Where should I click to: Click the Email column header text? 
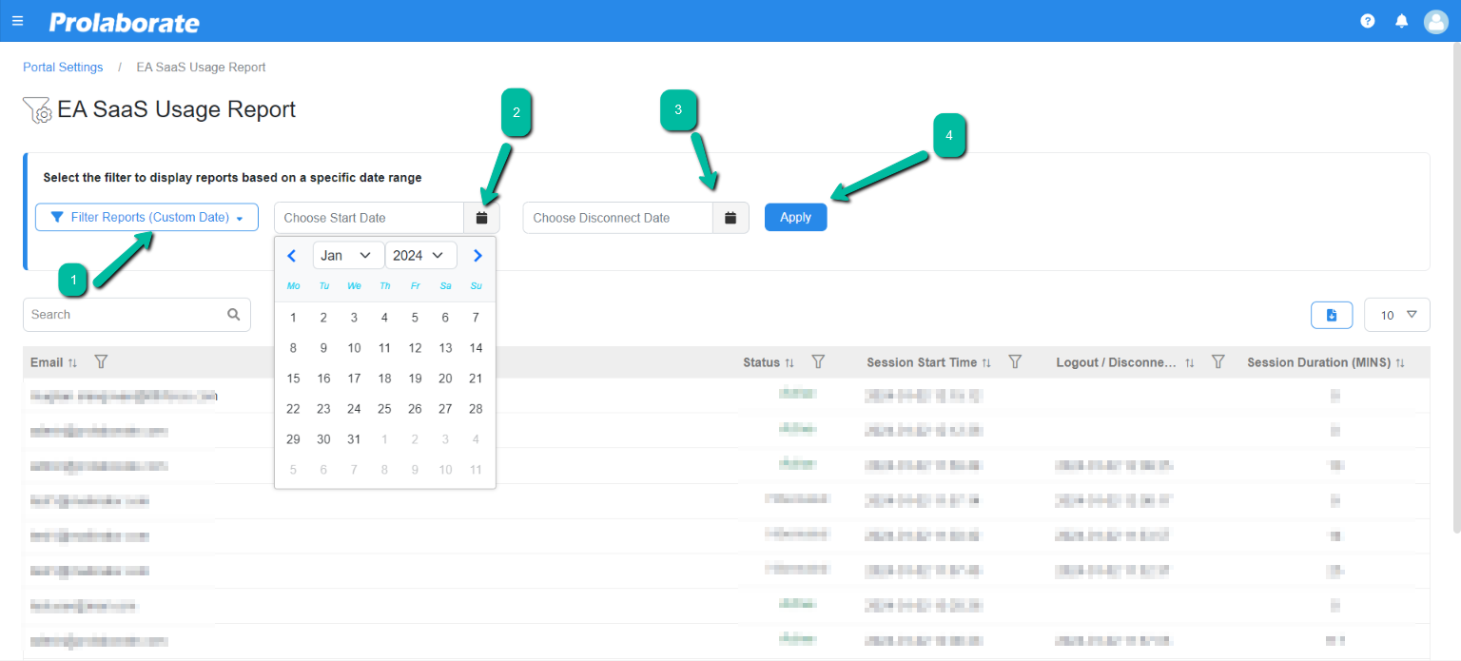click(47, 362)
